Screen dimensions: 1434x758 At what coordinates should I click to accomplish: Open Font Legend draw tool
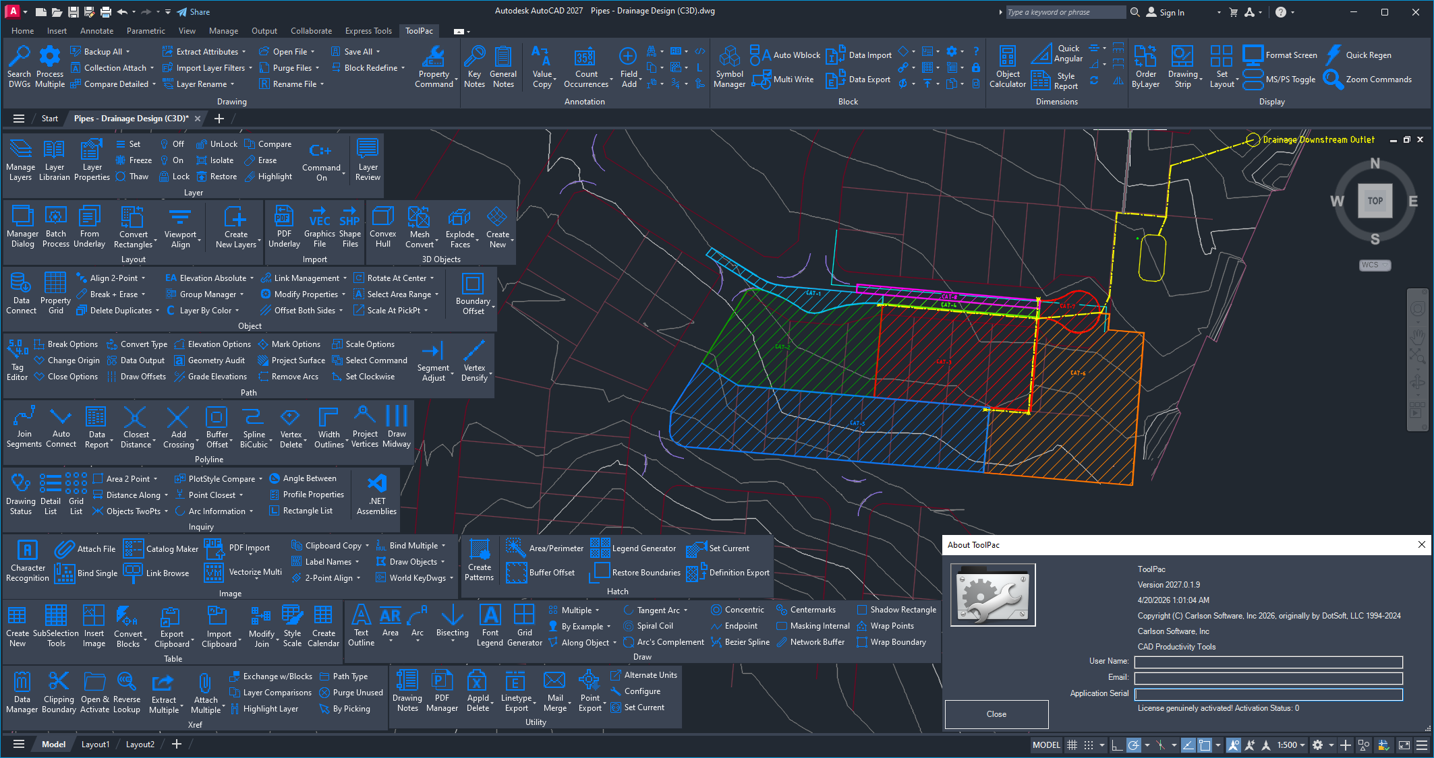pyautogui.click(x=490, y=625)
